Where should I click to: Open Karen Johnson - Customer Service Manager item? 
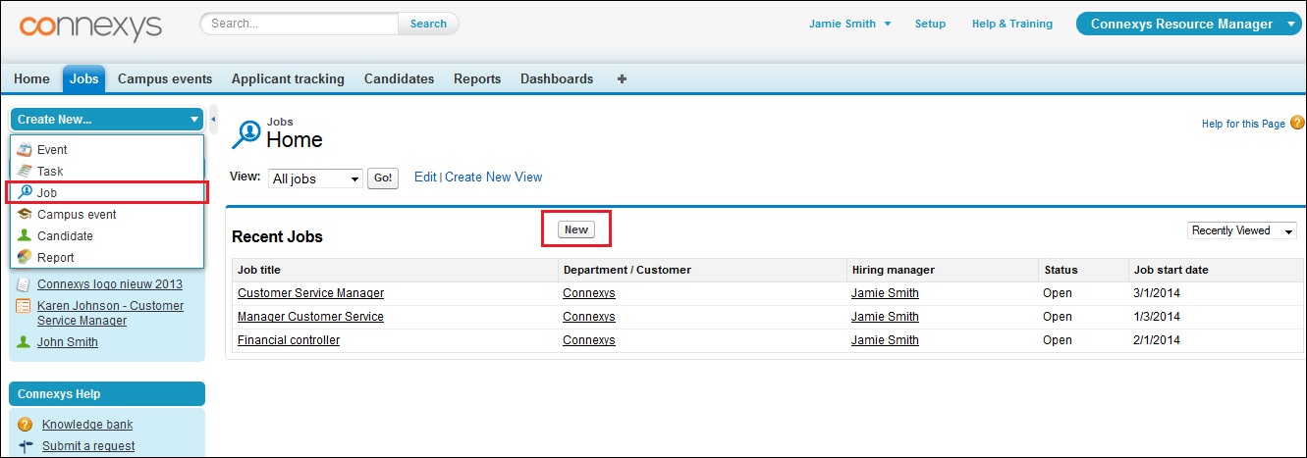pyautogui.click(x=110, y=313)
